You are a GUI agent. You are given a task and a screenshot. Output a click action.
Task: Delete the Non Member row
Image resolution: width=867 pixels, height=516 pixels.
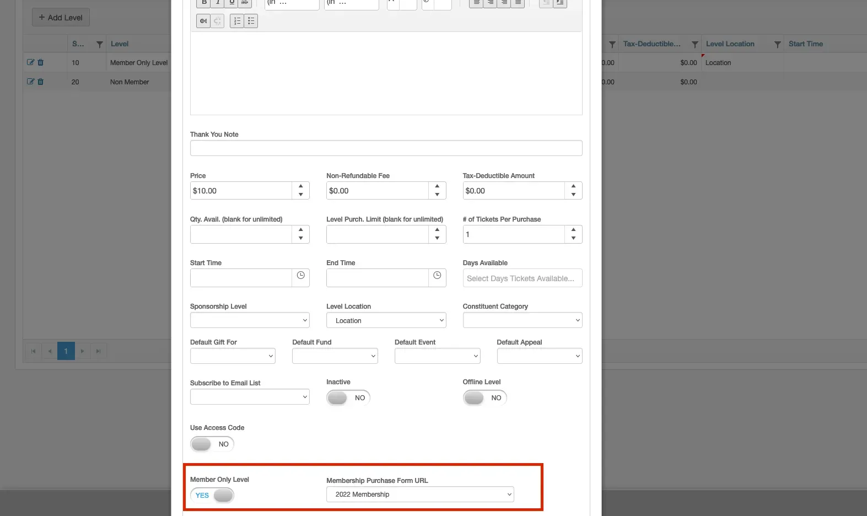(x=40, y=82)
